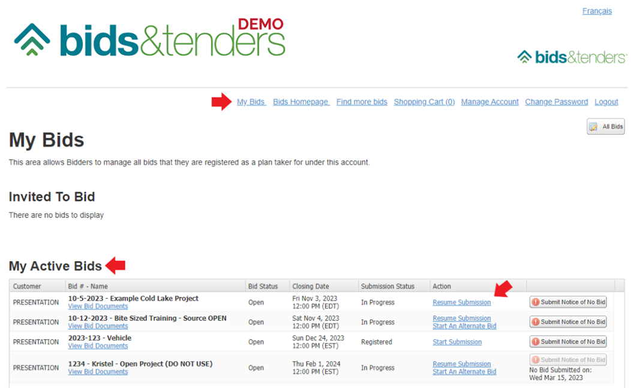View Bid Documents for Kristel Open Project

[x=98, y=372]
